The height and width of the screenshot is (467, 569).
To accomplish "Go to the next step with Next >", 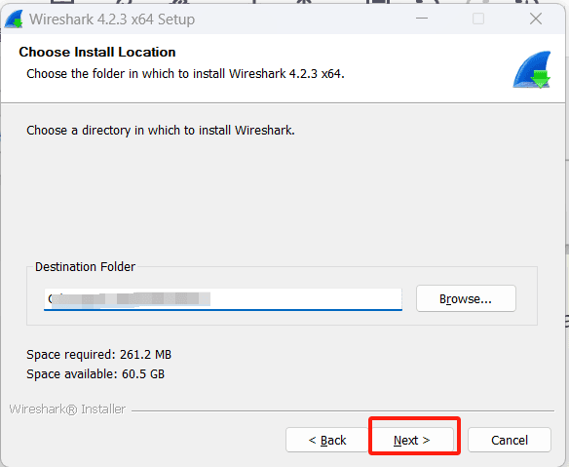I will coord(411,440).
